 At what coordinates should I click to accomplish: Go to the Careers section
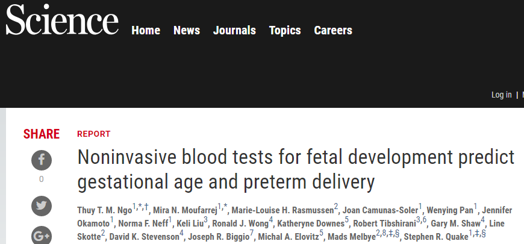coord(333,30)
